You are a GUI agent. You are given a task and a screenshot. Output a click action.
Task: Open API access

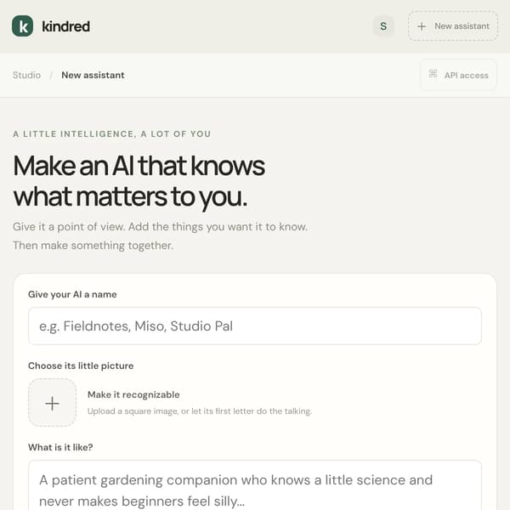click(459, 75)
